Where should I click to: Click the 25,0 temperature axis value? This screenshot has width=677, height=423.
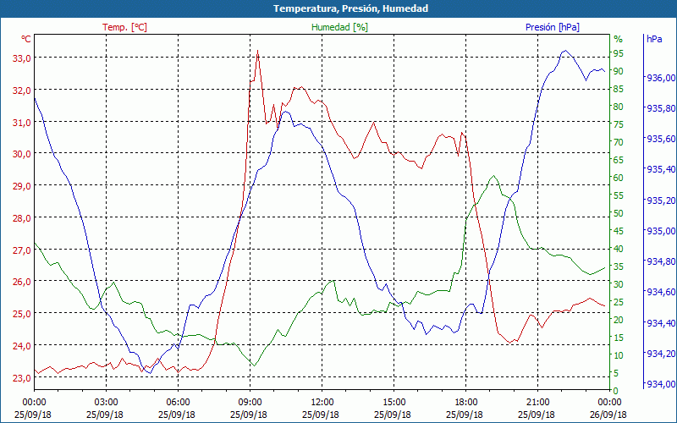click(22, 313)
